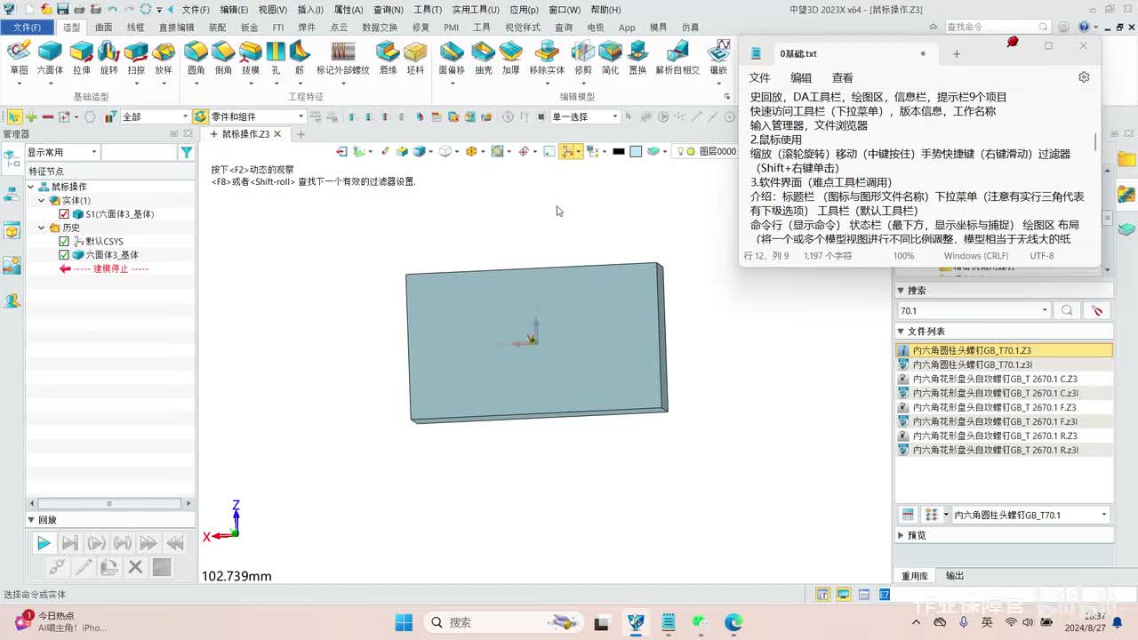Open Notepad 查看 menu
Image resolution: width=1138 pixels, height=640 pixels.
coord(842,78)
